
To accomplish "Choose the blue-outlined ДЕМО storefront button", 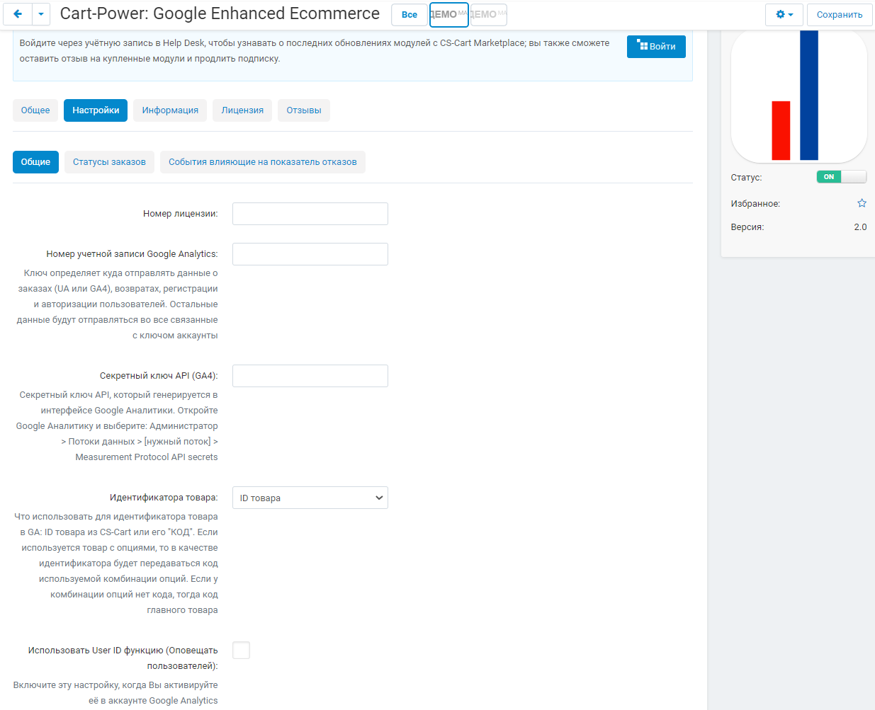I will click(x=449, y=14).
